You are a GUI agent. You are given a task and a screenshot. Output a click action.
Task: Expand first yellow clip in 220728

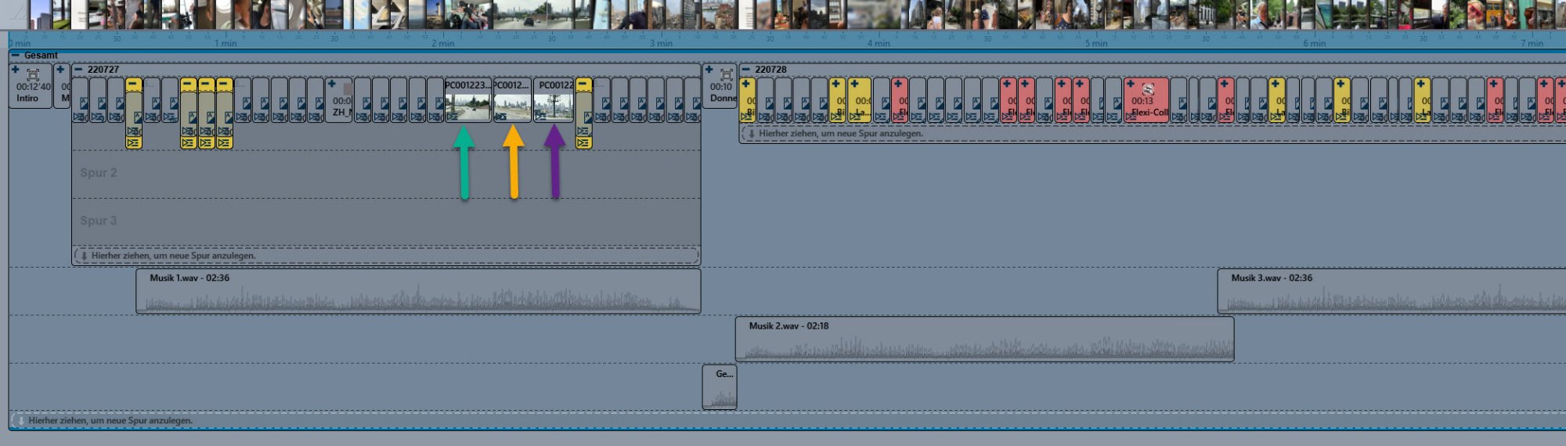point(745,84)
